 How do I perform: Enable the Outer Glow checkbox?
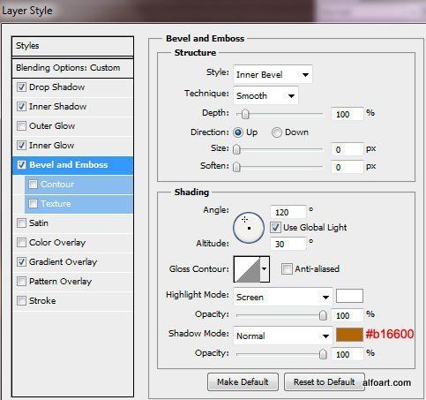pyautogui.click(x=21, y=126)
